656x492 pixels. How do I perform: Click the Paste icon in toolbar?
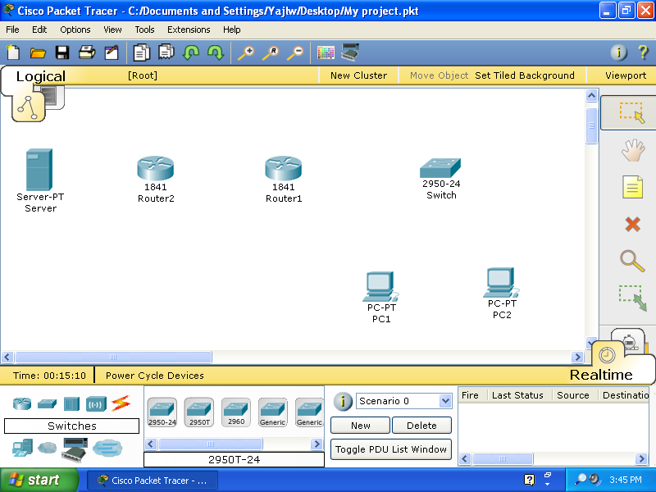166,52
